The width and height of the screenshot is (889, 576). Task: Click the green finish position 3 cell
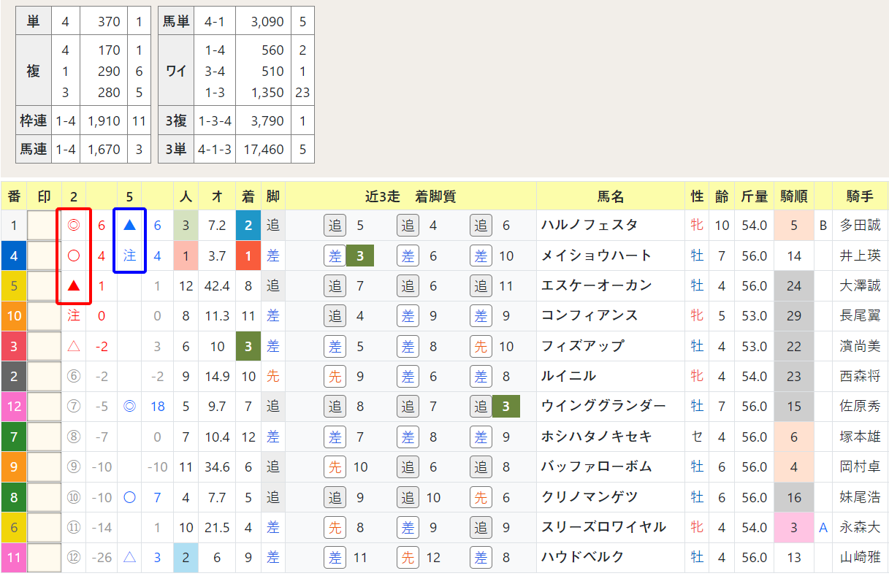point(248,346)
